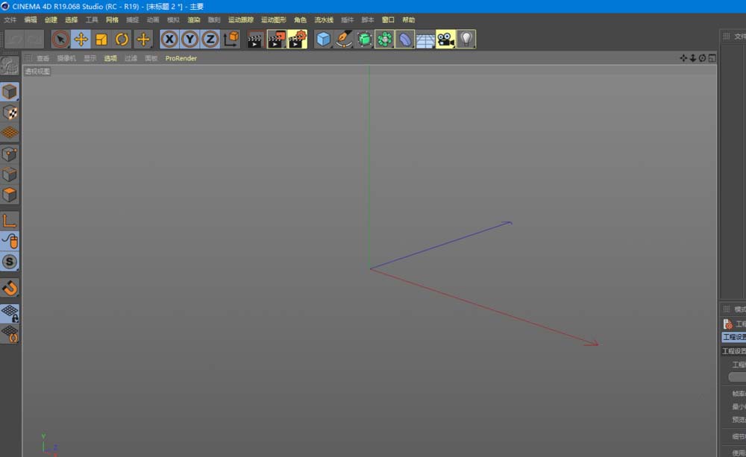Select the 工程设置 tab in attributes panel
Screen dimensions: 746x457
point(734,337)
